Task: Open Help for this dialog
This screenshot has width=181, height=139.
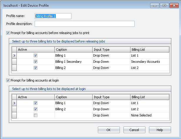Action: (160, 130)
